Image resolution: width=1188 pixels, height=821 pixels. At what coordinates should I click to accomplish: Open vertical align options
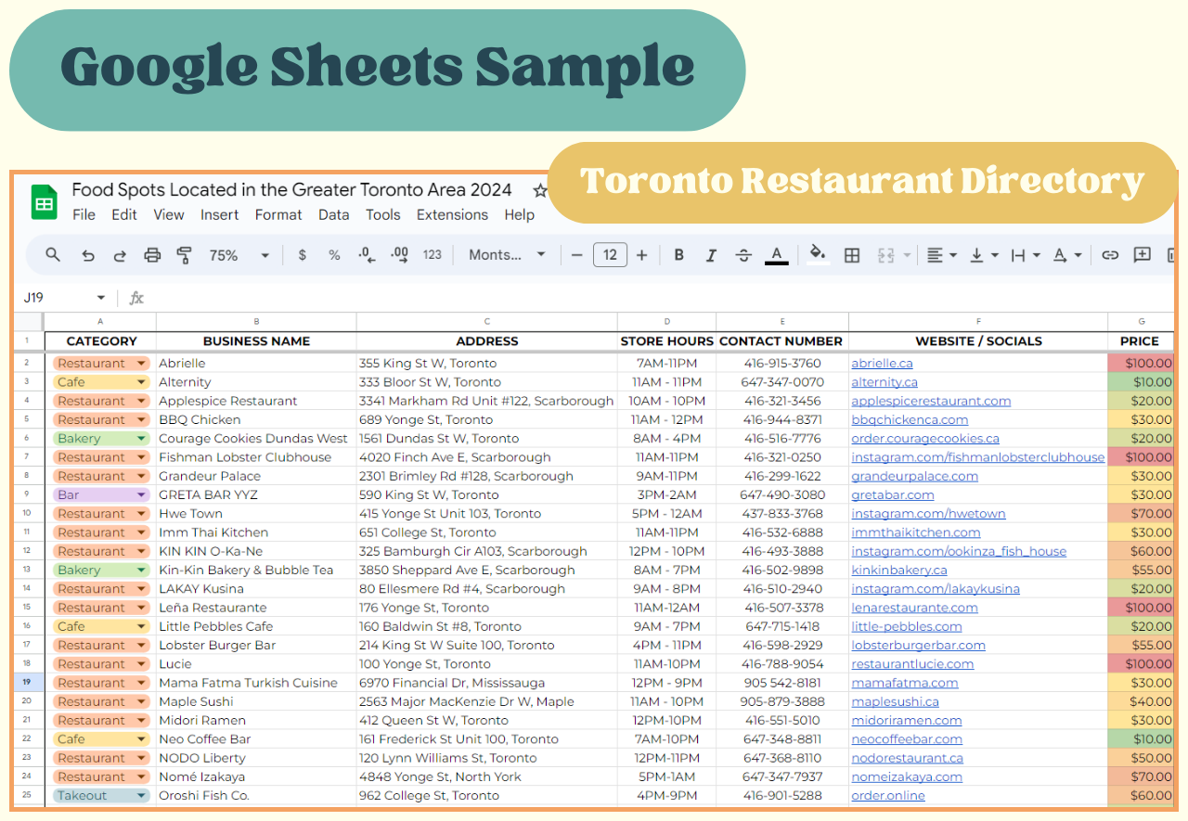tap(983, 255)
